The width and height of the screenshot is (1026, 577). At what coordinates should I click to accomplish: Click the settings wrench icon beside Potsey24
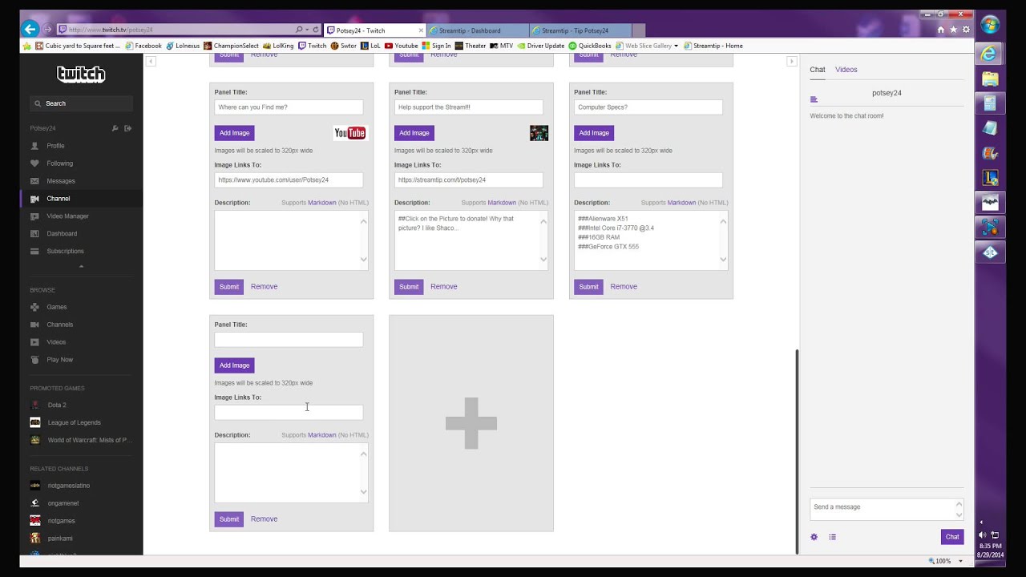tap(115, 128)
